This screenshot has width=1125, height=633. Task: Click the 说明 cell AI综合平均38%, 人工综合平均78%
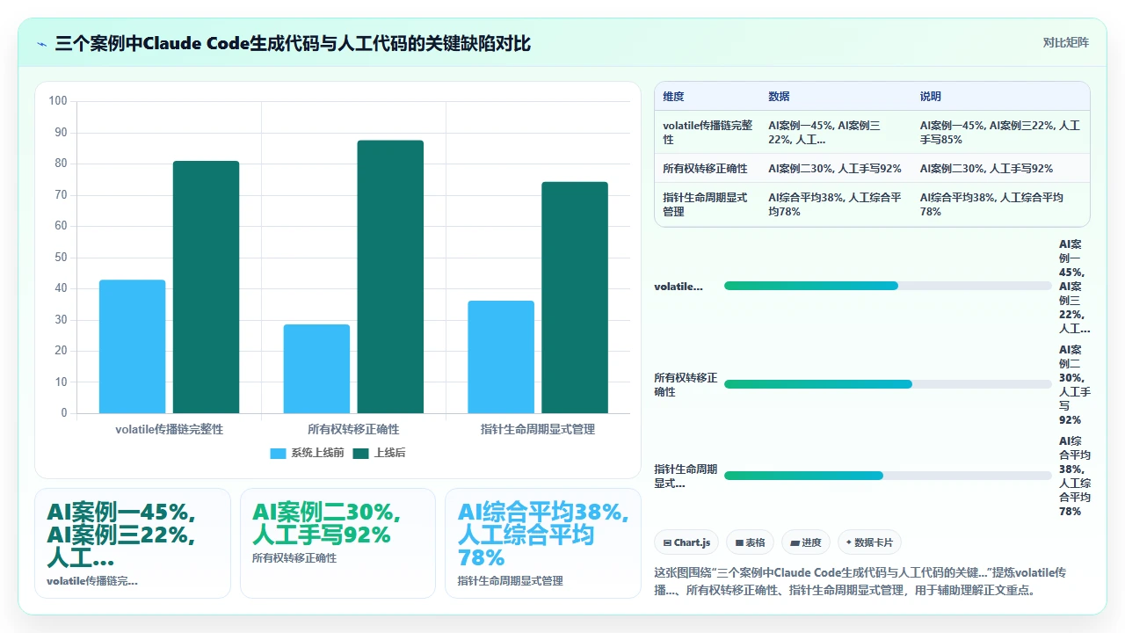[991, 205]
